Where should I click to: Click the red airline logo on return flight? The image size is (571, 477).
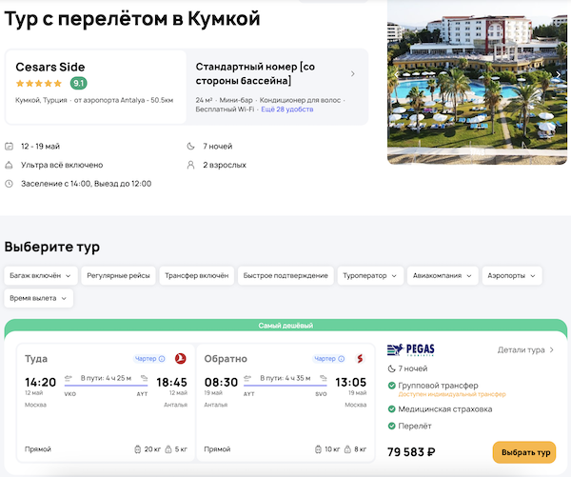[359, 359]
